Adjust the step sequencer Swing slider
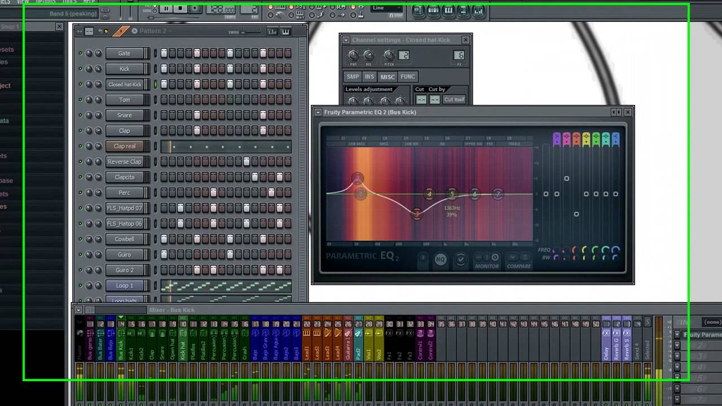Viewport: 722px width, 406px height. pos(252,32)
